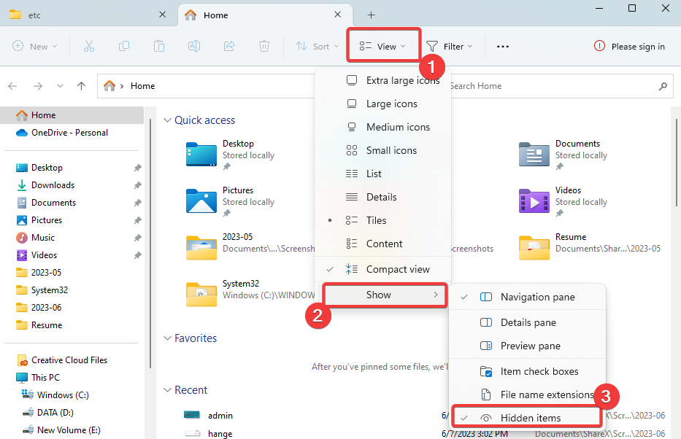681x439 pixels.
Task: Click Please sign in notice
Action: 629,47
